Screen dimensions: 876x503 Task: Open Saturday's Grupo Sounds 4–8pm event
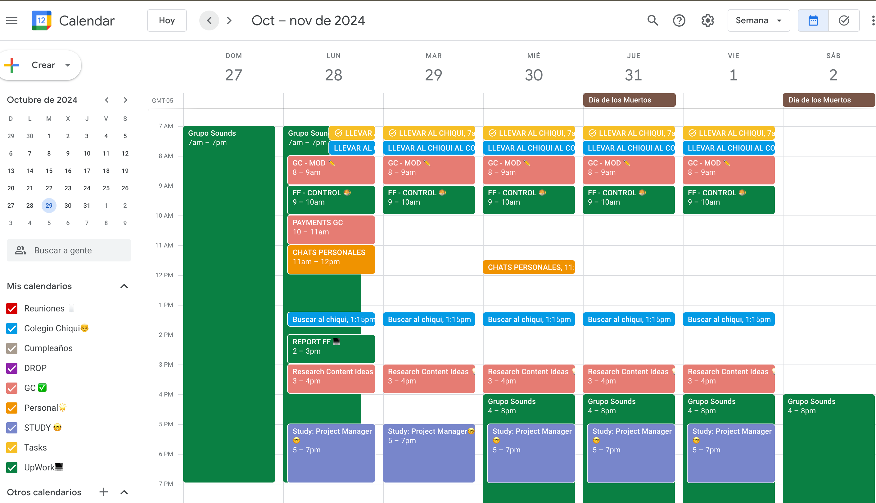(829, 448)
